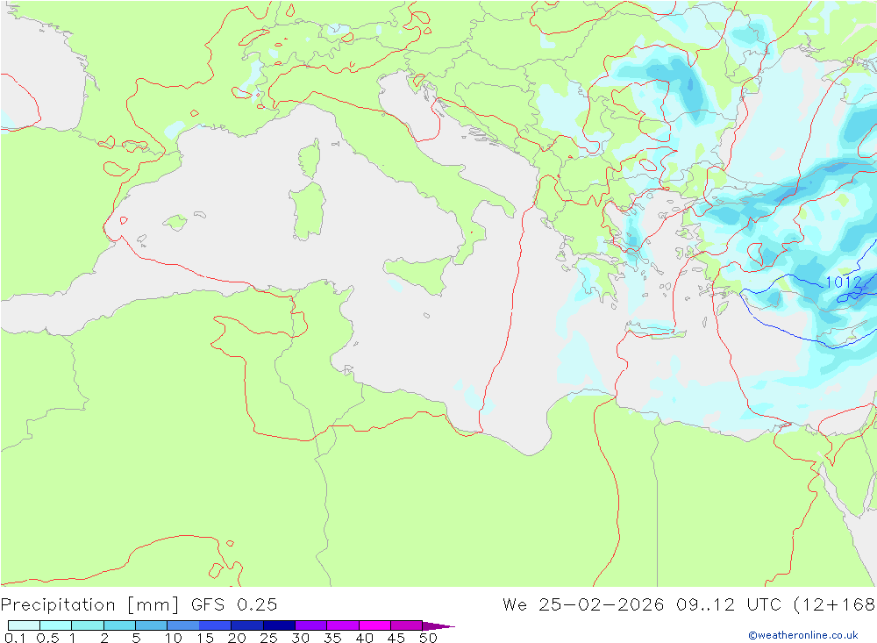
Task: Click the We 25-02-2026 date label
Action: (583, 604)
